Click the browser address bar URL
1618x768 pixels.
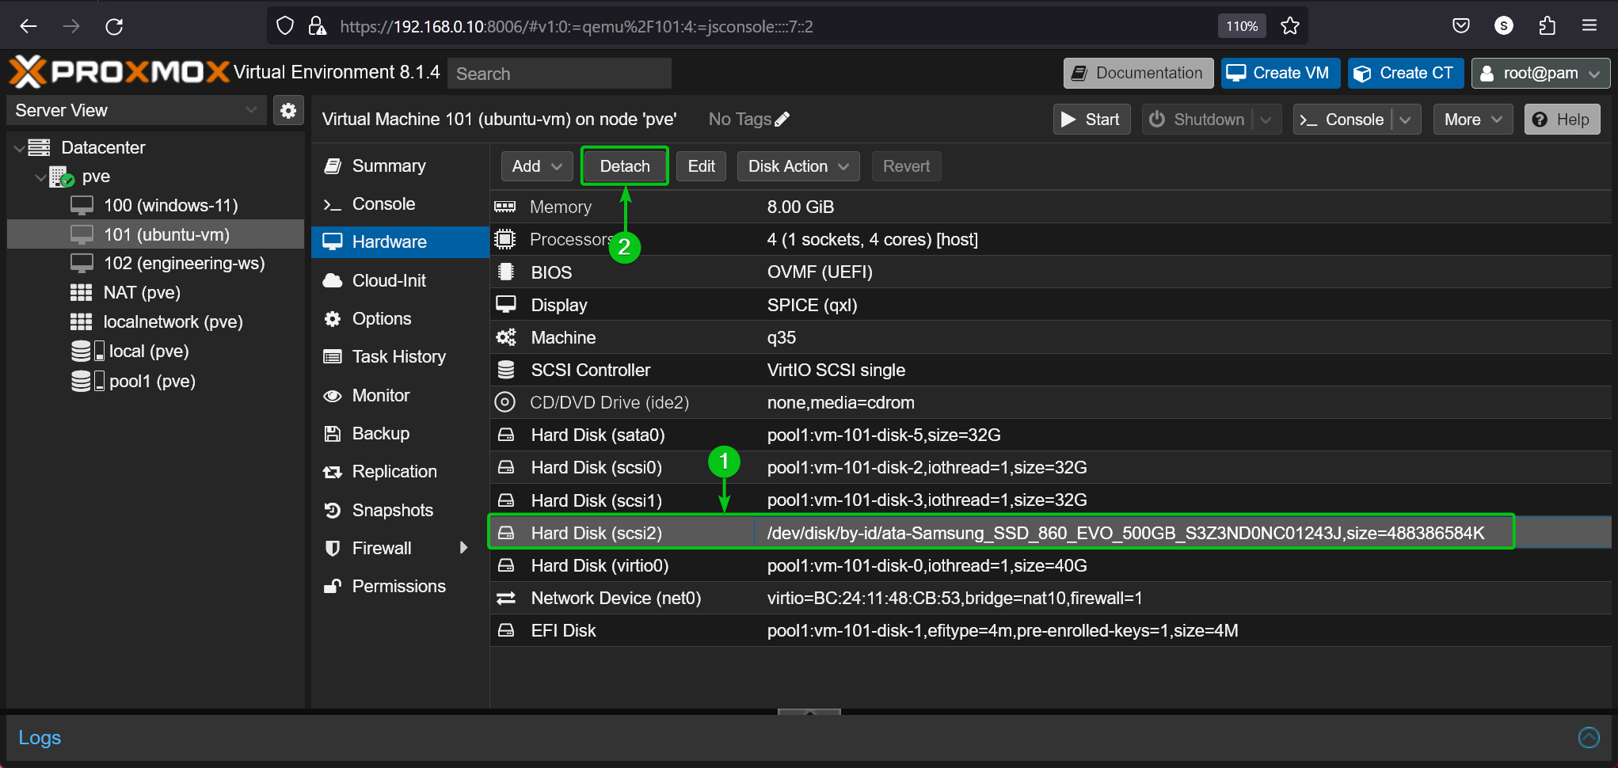click(x=577, y=26)
